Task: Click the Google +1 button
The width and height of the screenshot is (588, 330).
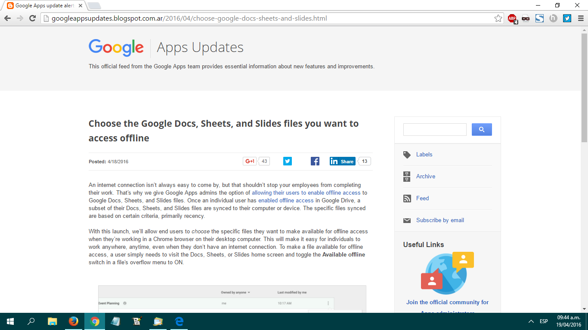Action: [x=250, y=161]
